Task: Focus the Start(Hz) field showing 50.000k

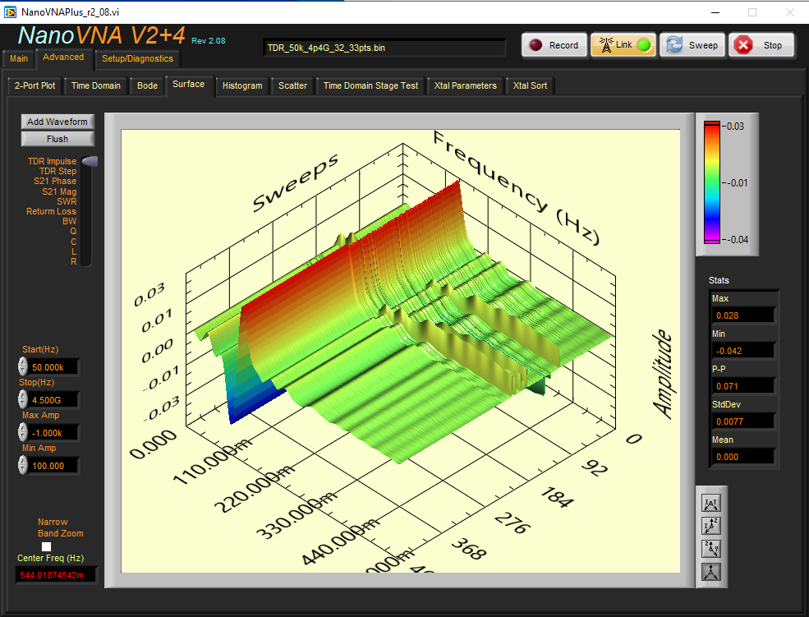Action: point(53,367)
